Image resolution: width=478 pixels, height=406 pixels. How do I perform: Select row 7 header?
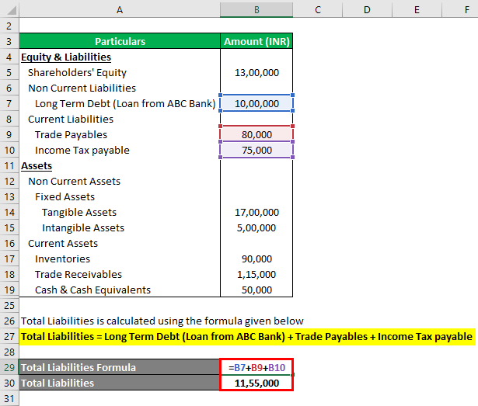[9, 103]
